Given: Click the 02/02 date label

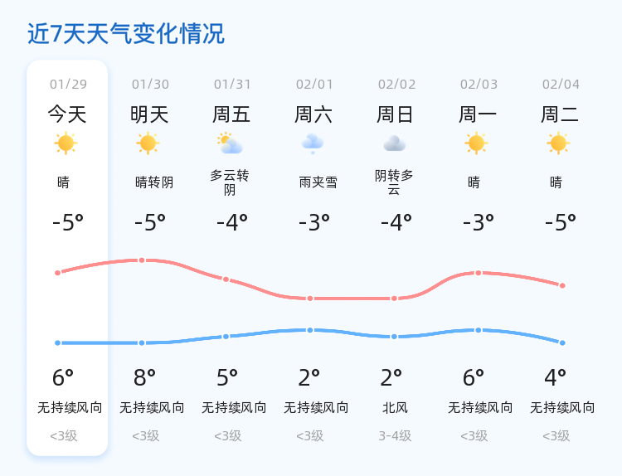Looking at the screenshot, I should (x=396, y=85).
